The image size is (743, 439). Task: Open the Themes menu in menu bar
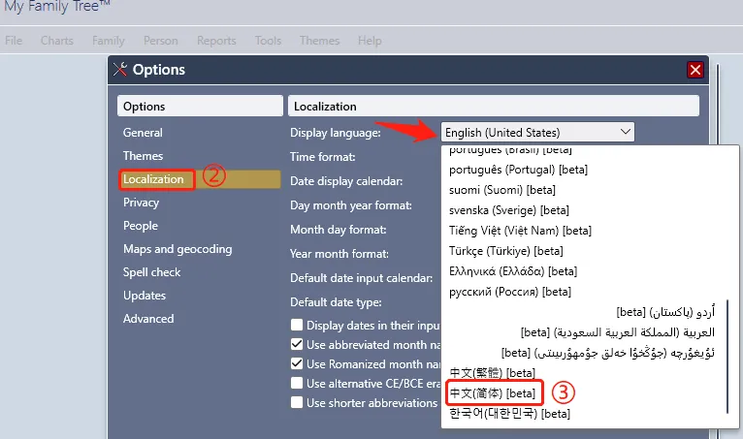pos(319,41)
